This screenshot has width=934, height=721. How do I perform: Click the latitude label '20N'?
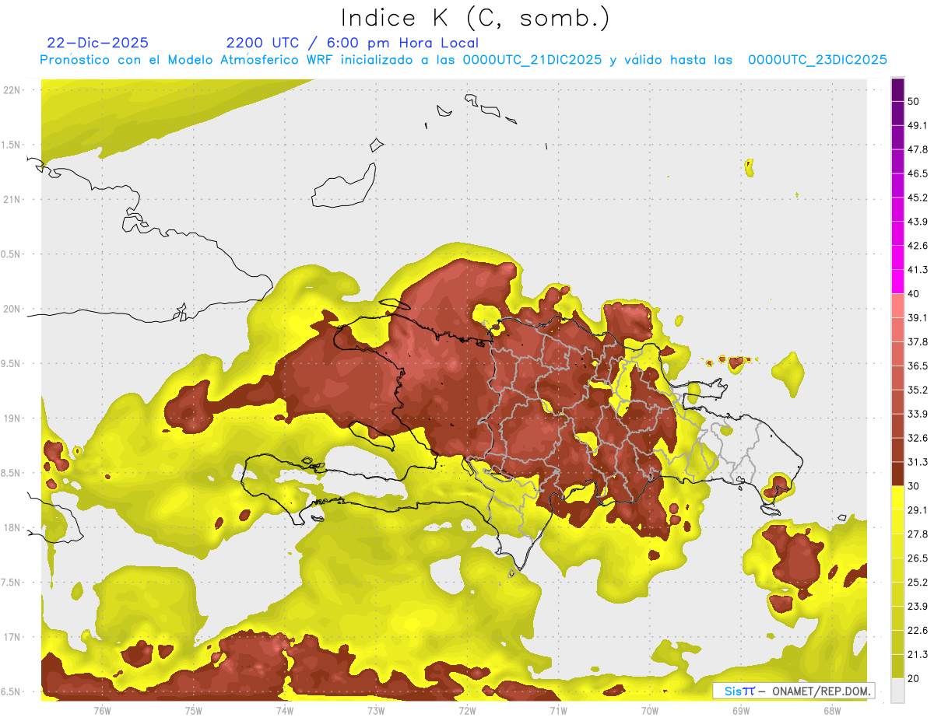pos(12,309)
